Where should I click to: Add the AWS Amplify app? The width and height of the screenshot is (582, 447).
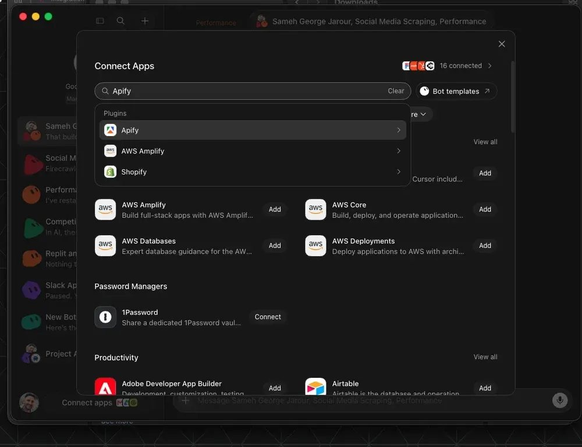pos(275,209)
